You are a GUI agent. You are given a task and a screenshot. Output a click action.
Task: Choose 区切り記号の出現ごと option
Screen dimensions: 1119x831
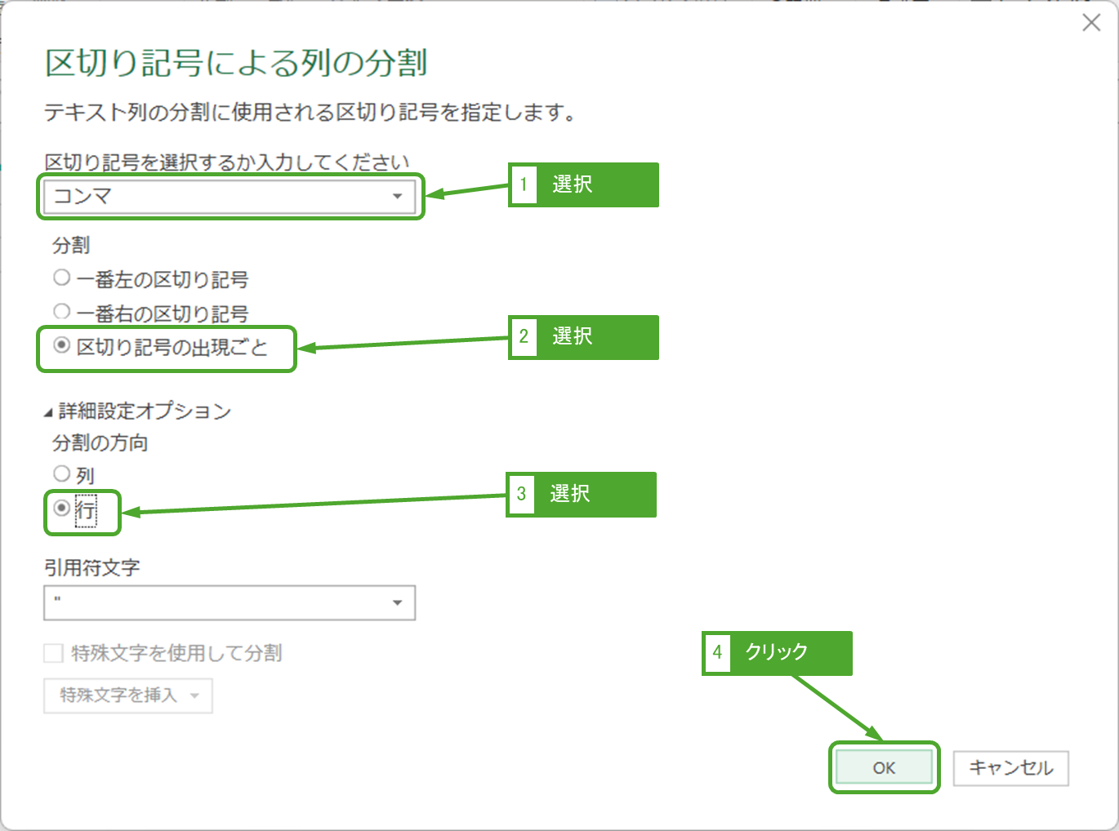coord(62,346)
